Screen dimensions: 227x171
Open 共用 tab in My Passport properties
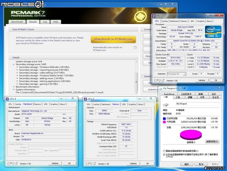tap(202, 97)
